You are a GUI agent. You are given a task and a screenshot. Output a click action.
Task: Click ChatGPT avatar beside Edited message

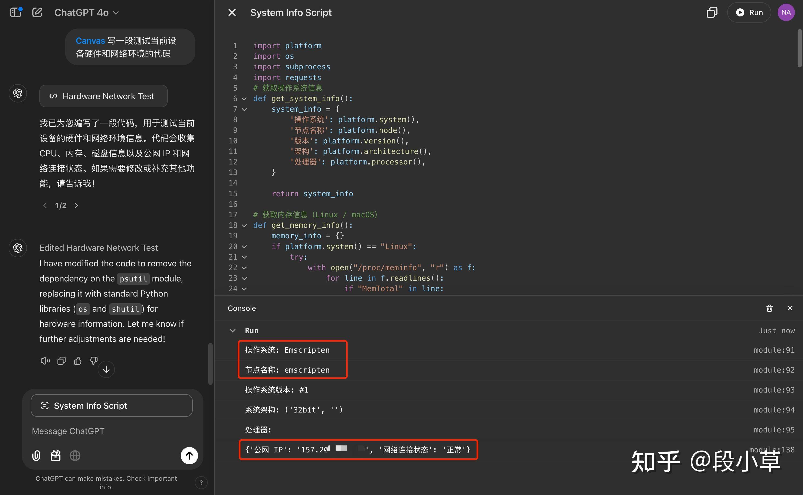tap(18, 248)
